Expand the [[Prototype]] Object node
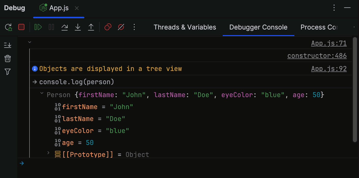Viewport: 359px width, 178px height. (48, 153)
